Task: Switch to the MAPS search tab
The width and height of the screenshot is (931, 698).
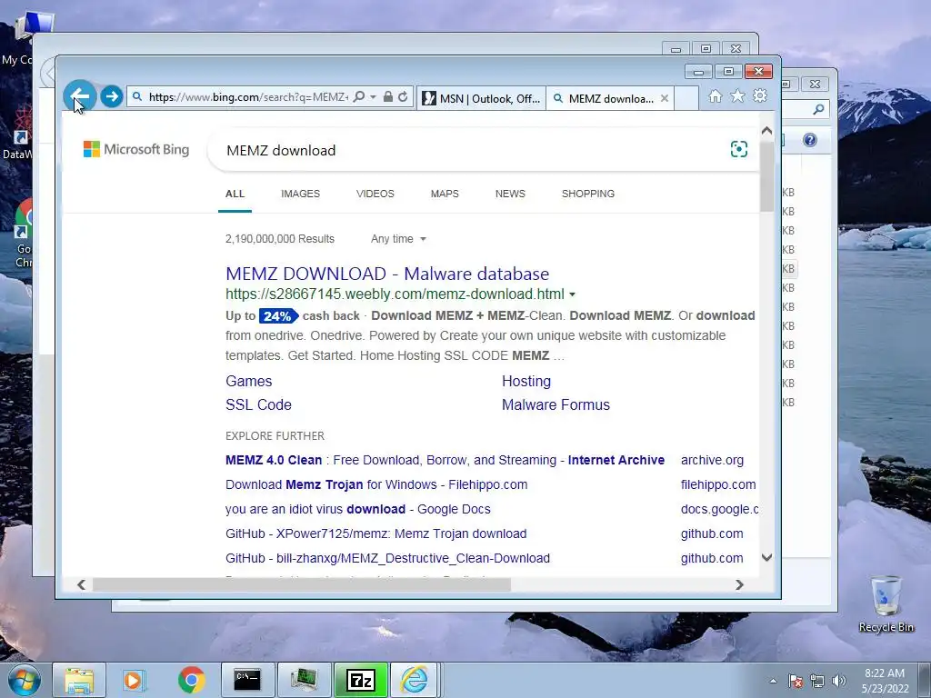Action: tap(445, 194)
